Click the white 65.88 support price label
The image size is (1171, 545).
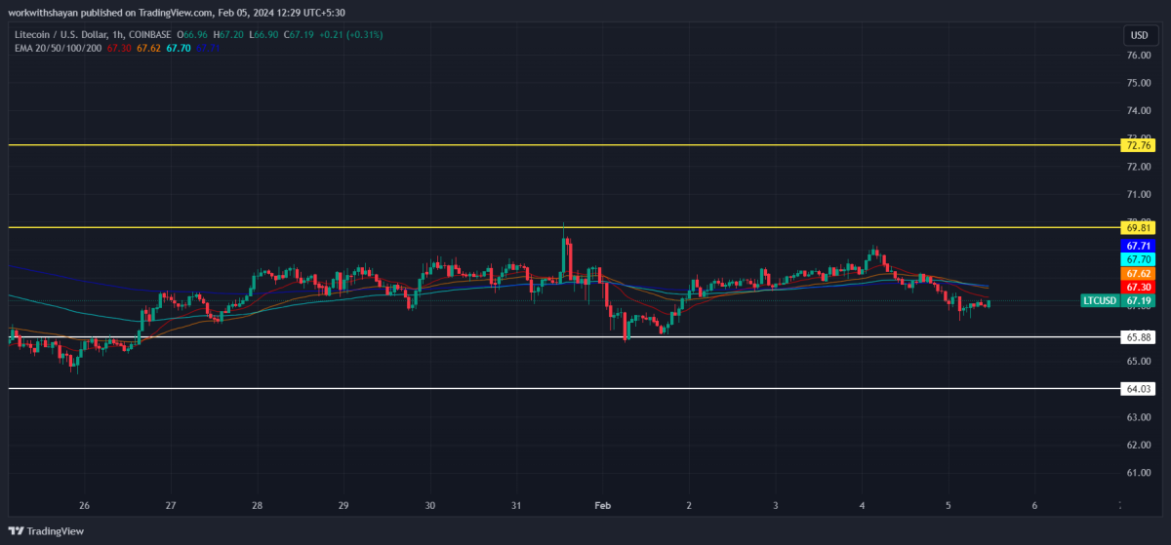pyautogui.click(x=1138, y=337)
